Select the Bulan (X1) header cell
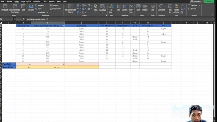Viewport: 217px width, 122px height. pyautogui.click(x=23, y=26)
